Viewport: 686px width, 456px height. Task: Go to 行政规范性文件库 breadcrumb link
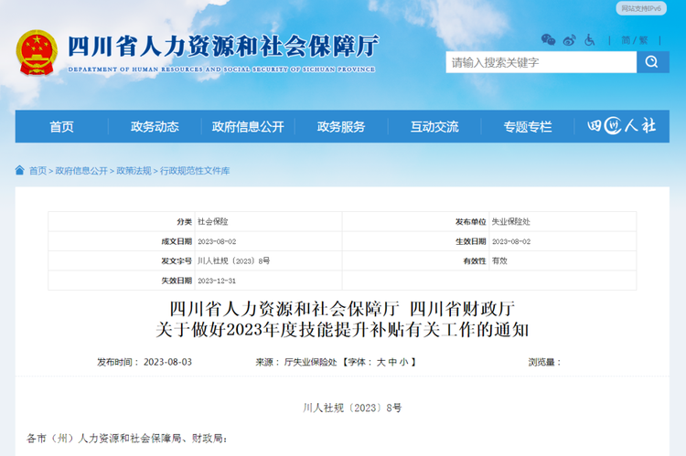(x=195, y=171)
